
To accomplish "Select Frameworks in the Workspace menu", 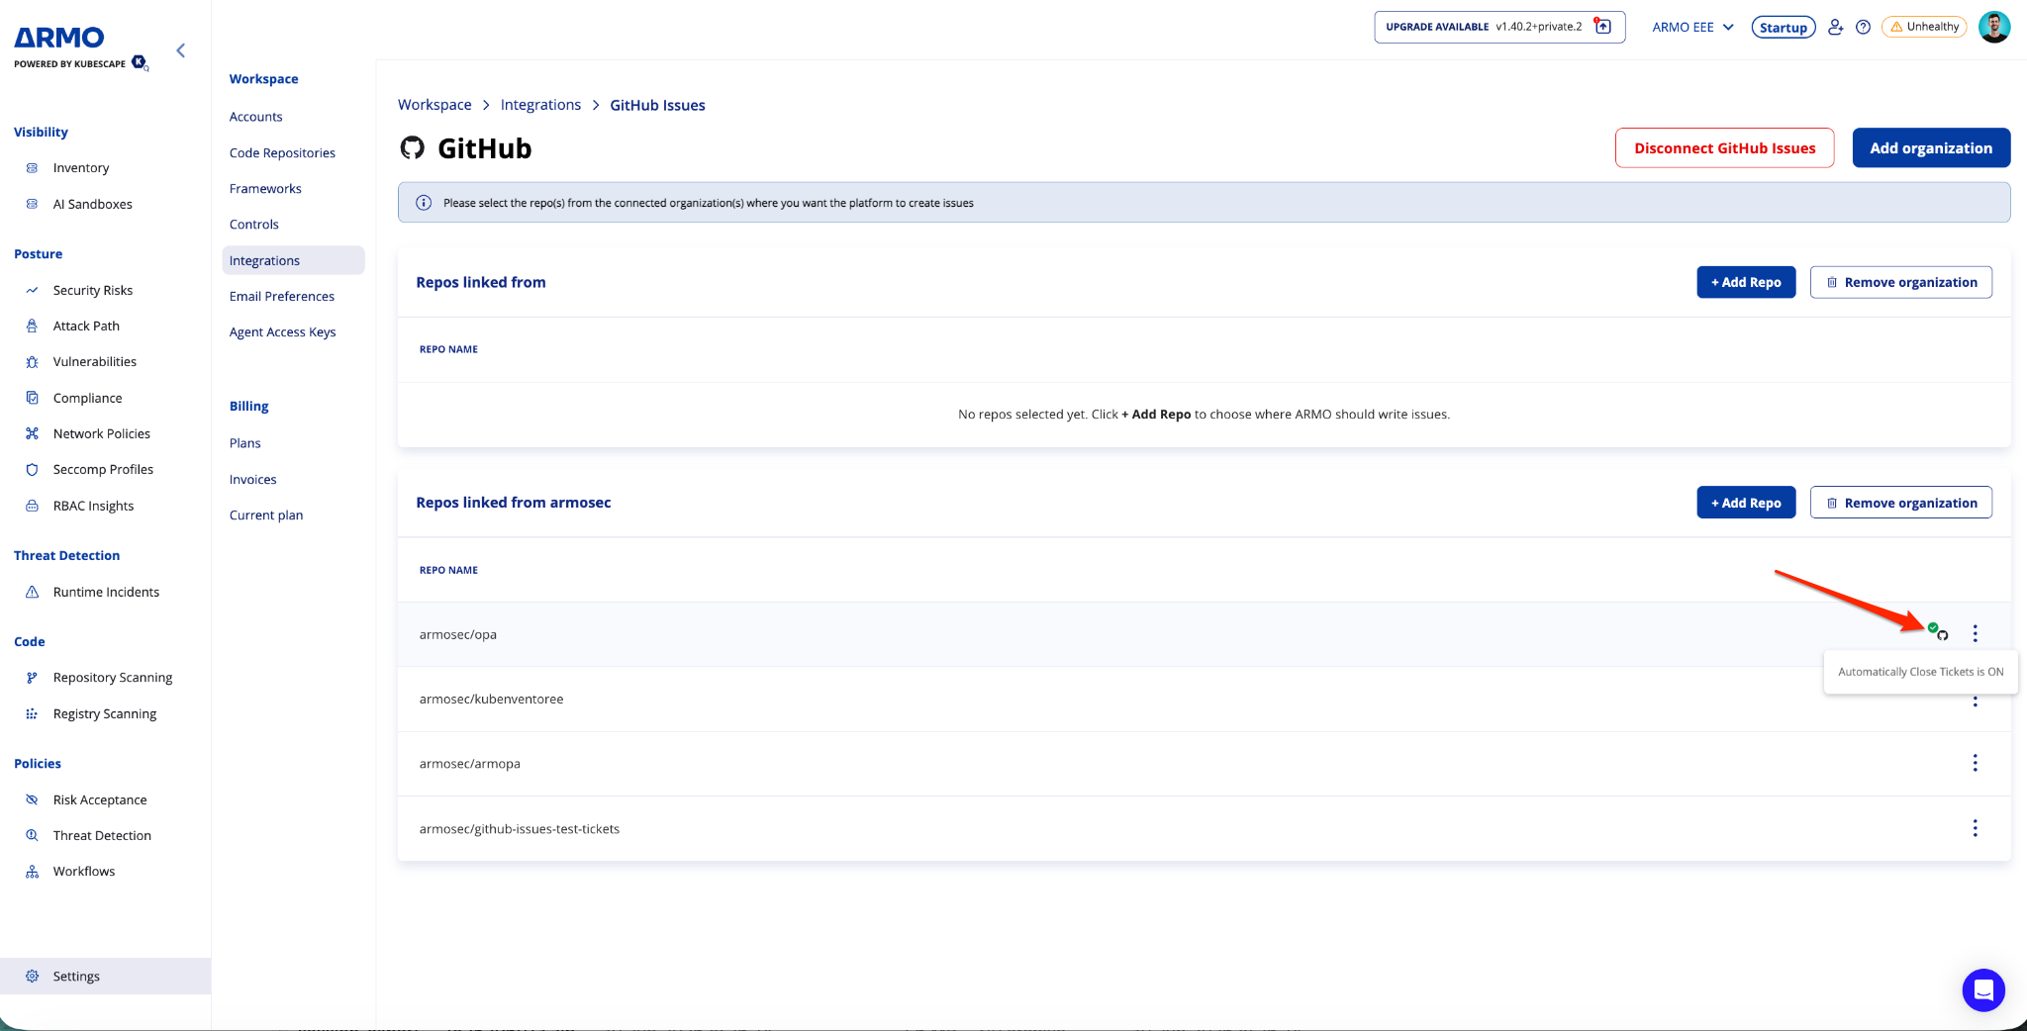I will (x=265, y=188).
